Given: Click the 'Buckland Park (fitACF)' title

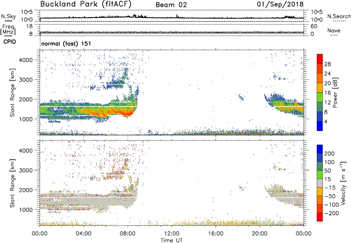Looking at the screenshot, I should click(x=86, y=4).
